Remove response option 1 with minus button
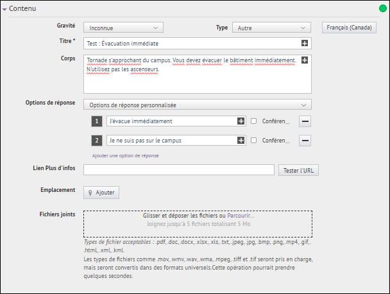Screen dimensions: 390x294 (x=305, y=121)
